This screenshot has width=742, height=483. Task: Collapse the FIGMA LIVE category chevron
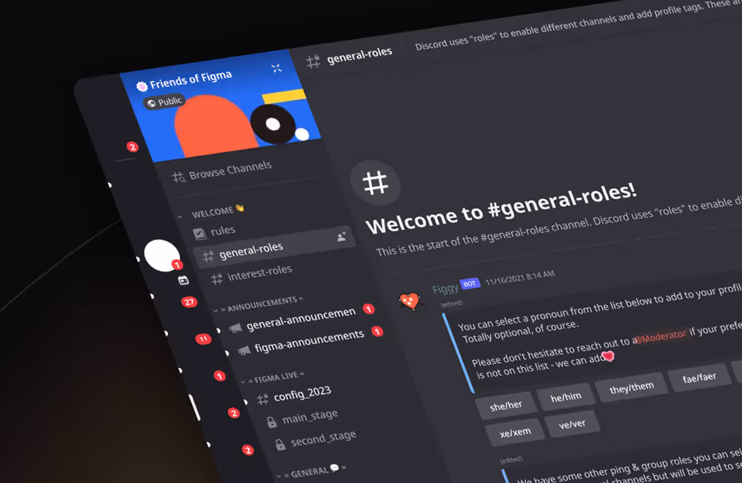[x=243, y=382]
